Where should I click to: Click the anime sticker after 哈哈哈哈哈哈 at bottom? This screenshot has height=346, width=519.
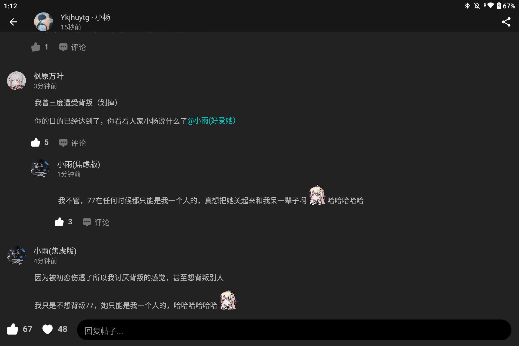(228, 300)
